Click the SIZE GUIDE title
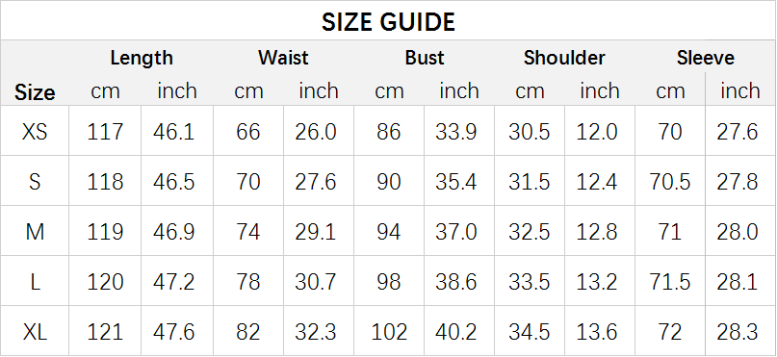 [388, 22]
